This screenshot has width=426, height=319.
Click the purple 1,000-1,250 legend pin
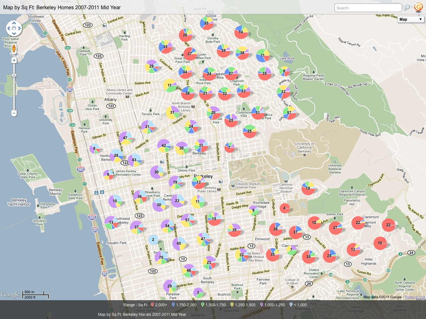coord(261,305)
